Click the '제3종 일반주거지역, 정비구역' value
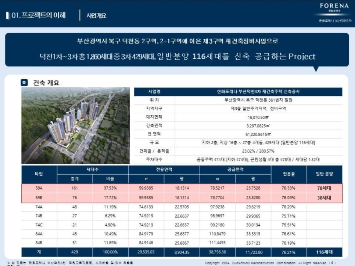Viewport: 355px width, 266px height. [x=258, y=109]
